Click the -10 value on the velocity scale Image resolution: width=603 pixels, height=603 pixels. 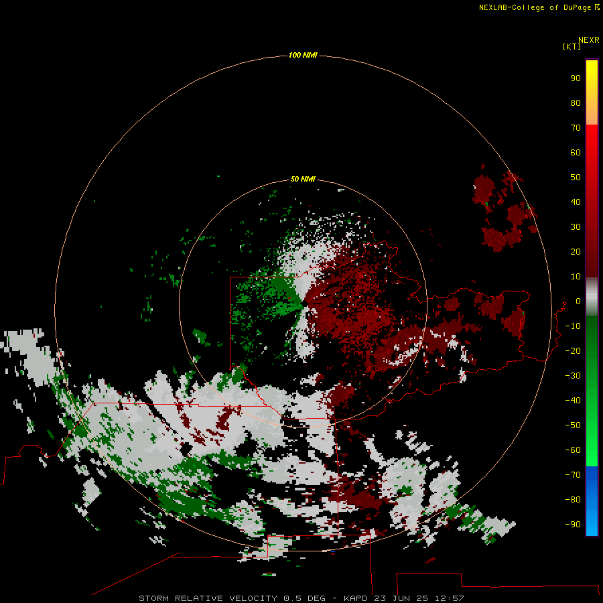click(573, 326)
